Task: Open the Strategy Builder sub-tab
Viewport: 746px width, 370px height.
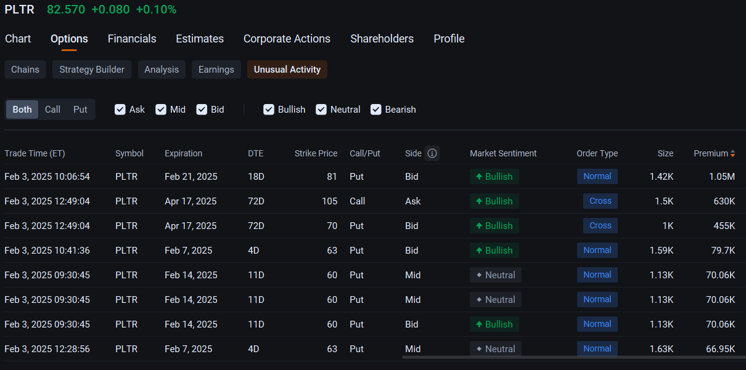Action: click(92, 70)
